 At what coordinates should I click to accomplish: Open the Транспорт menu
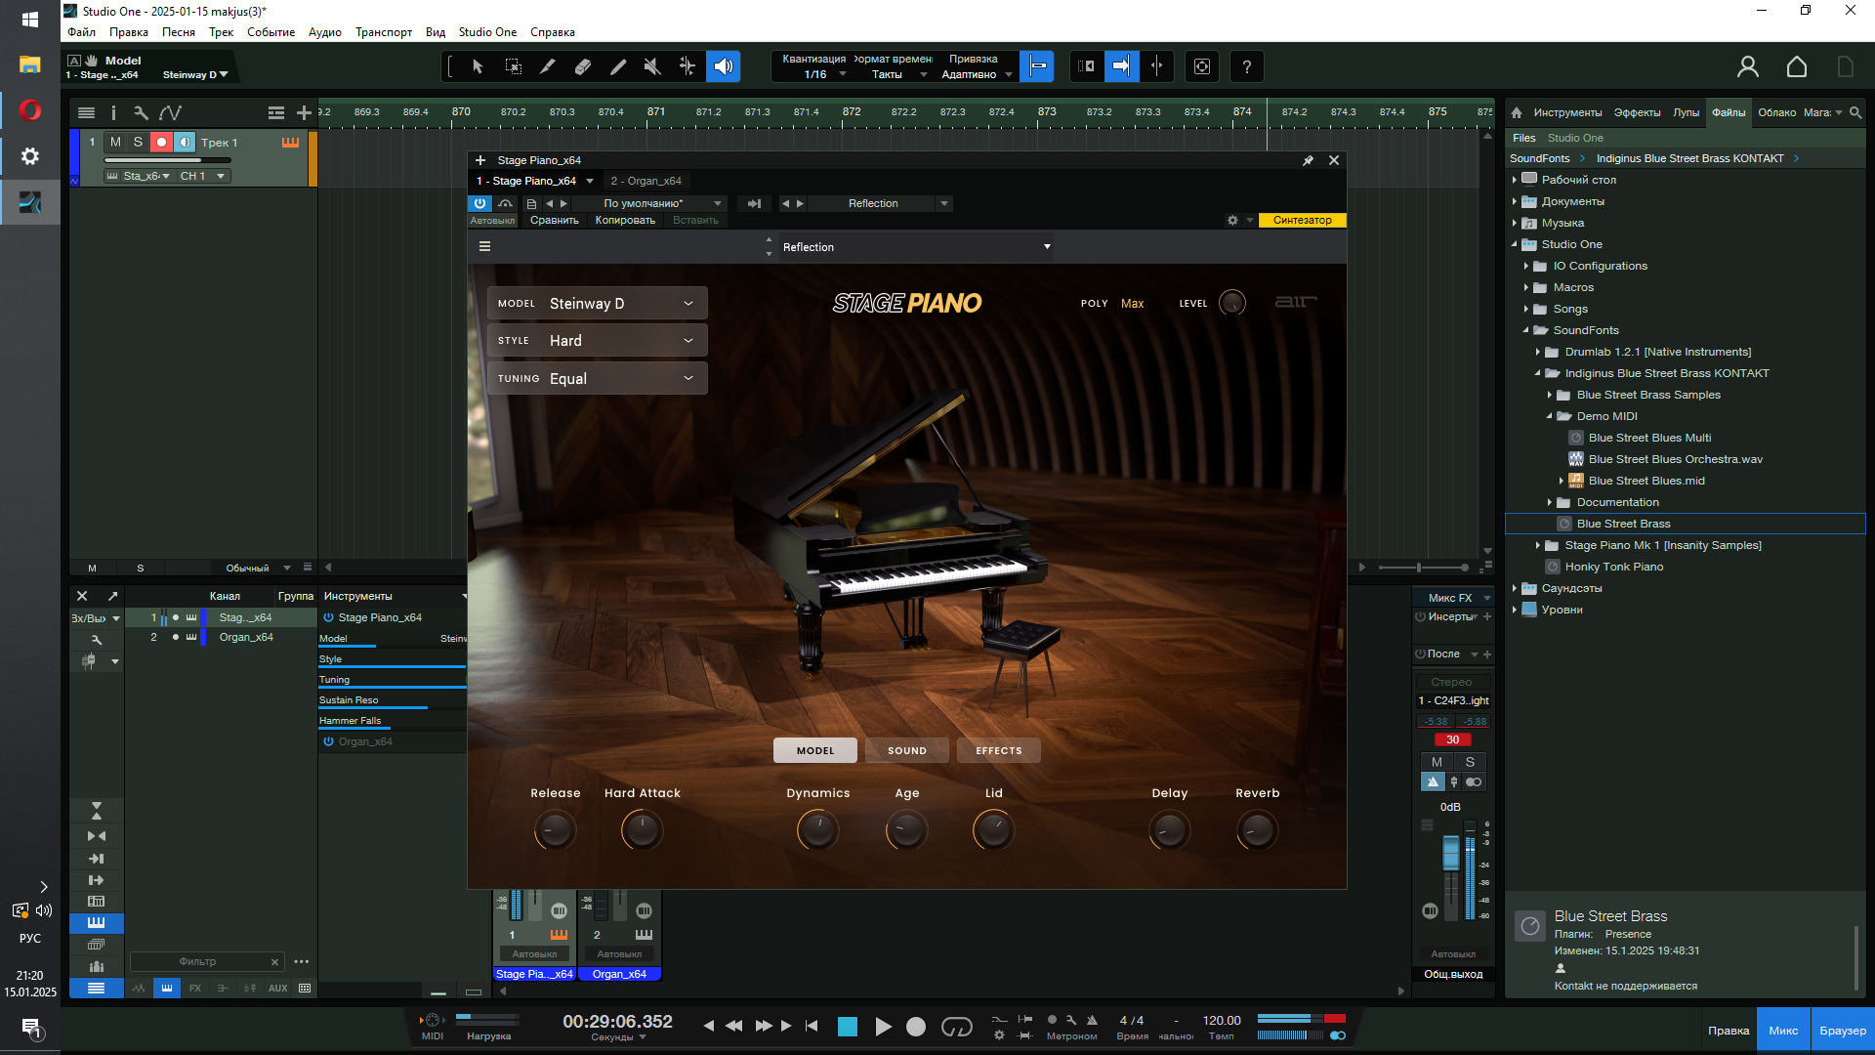383,32
